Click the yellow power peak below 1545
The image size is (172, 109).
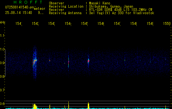(89, 105)
